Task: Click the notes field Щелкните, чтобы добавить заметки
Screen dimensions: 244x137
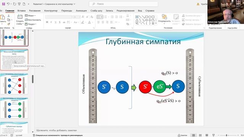Action: (57, 131)
